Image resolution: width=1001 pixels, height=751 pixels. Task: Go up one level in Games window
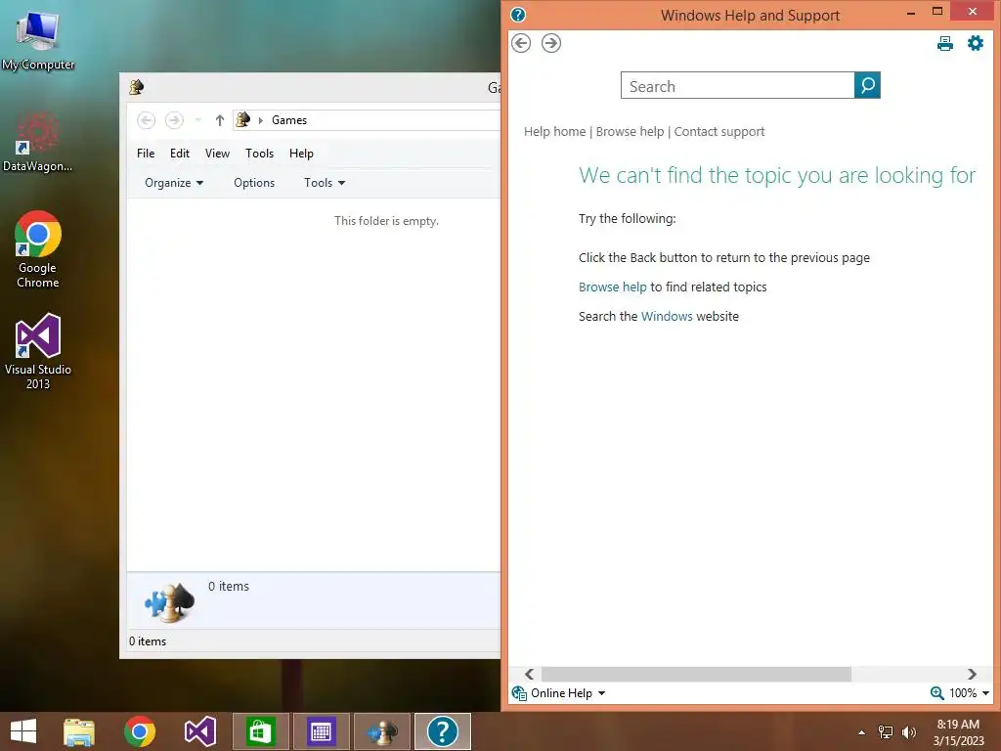point(220,120)
